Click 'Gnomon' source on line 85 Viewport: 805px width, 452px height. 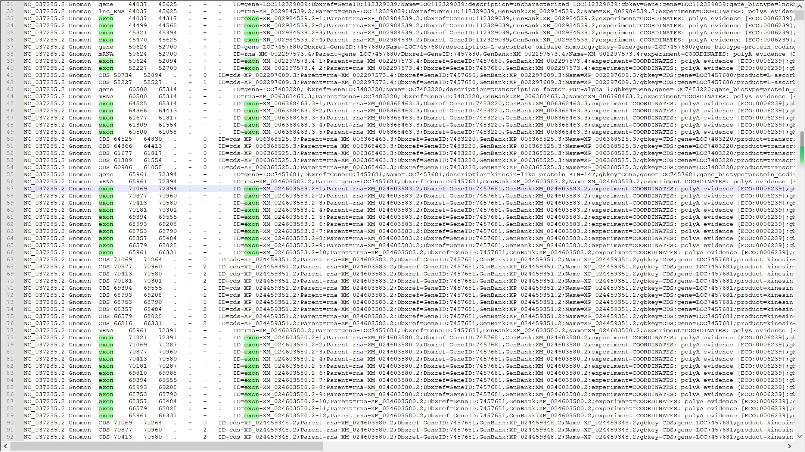[80, 387]
